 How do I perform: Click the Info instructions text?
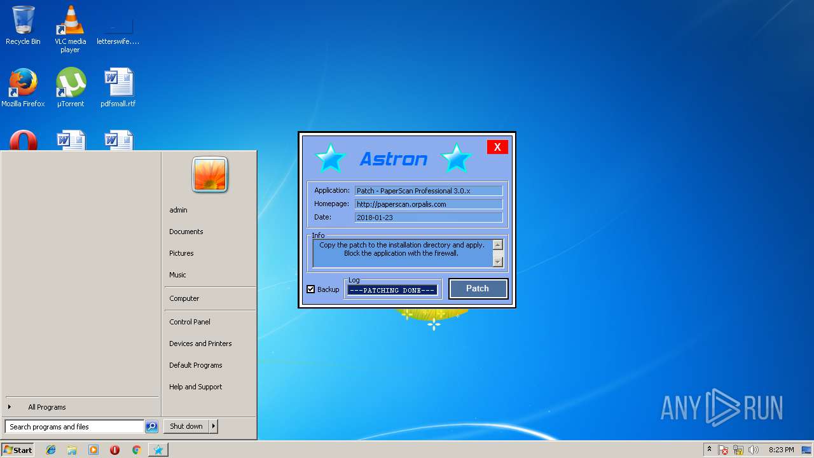click(x=402, y=249)
